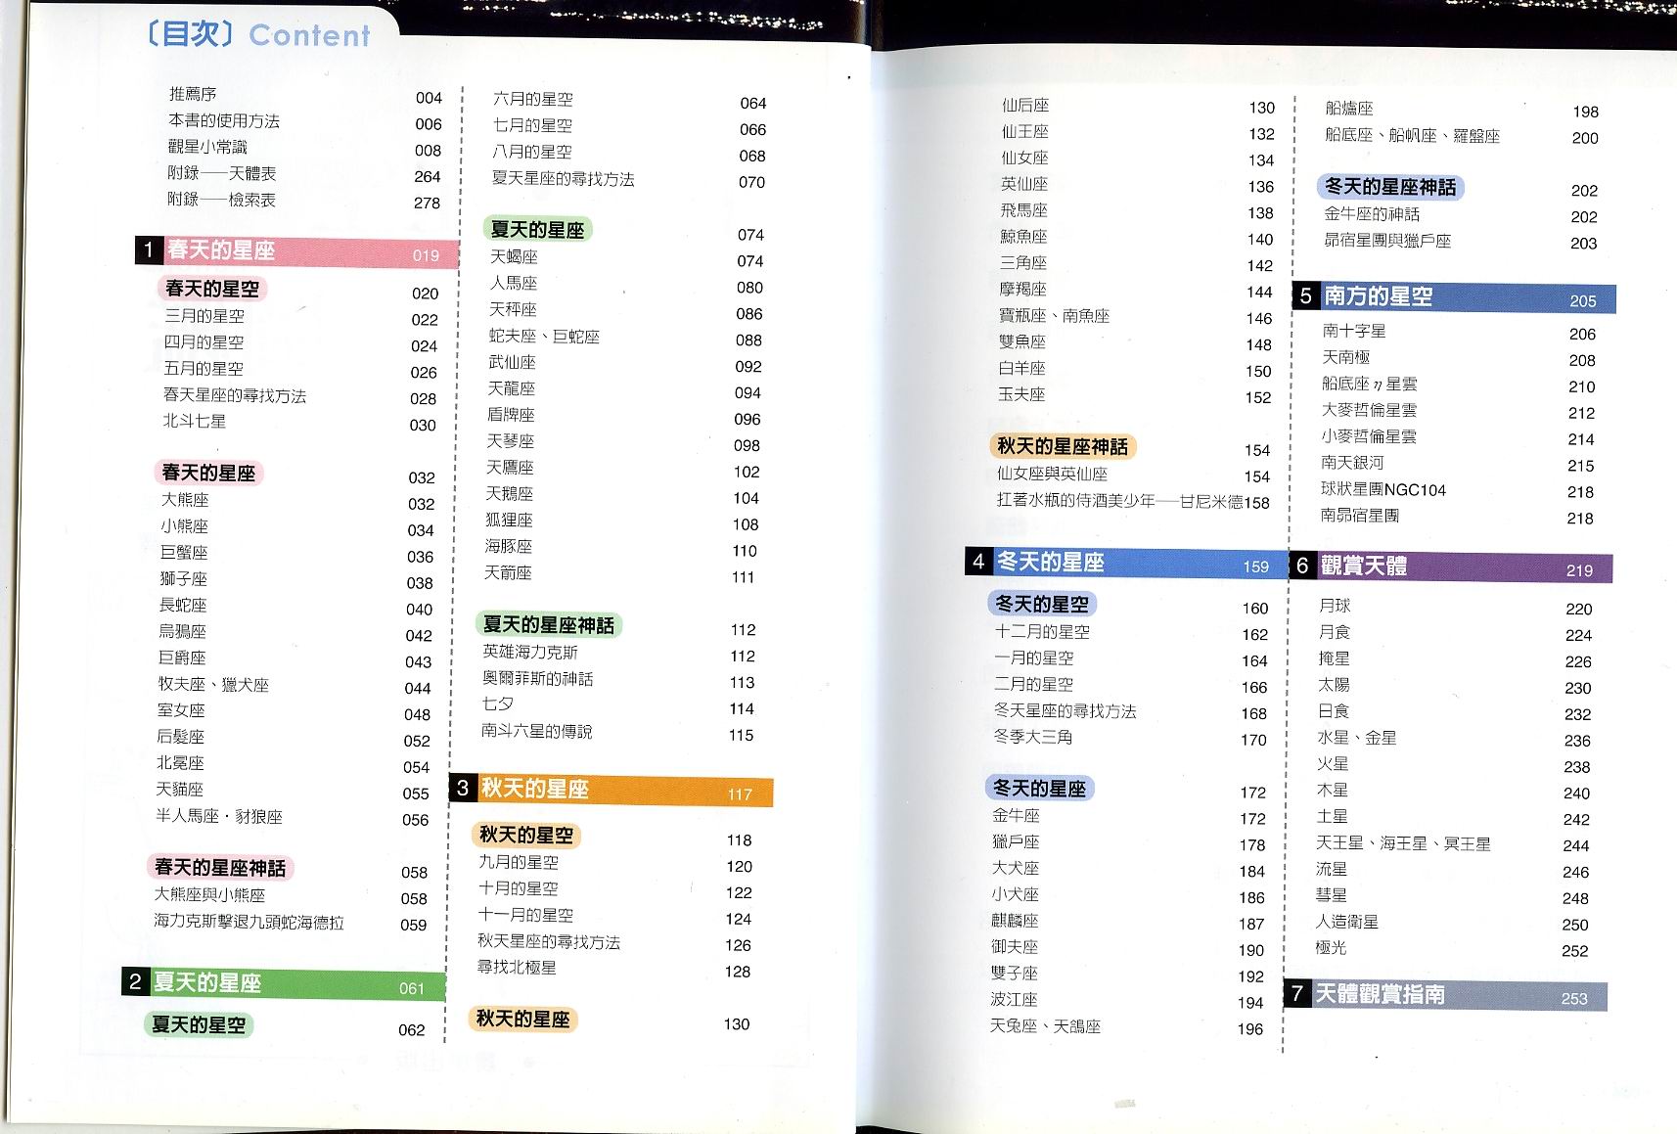Click the 飛馬座 entry
Image resolution: width=1677 pixels, height=1134 pixels.
point(1023,210)
